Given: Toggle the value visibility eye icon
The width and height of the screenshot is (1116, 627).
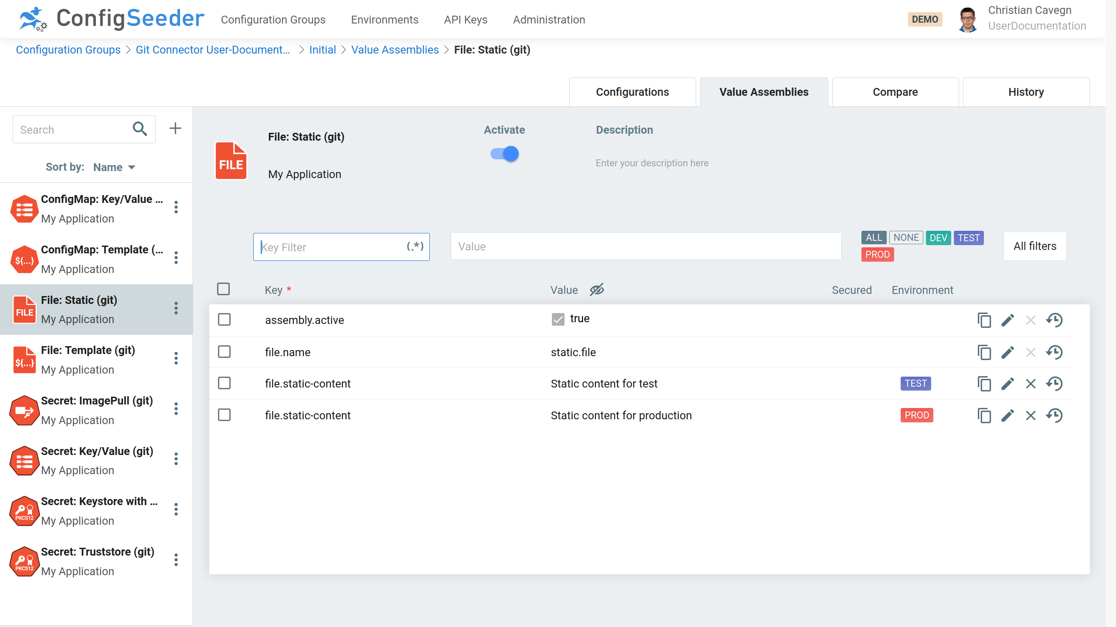Looking at the screenshot, I should pyautogui.click(x=596, y=290).
